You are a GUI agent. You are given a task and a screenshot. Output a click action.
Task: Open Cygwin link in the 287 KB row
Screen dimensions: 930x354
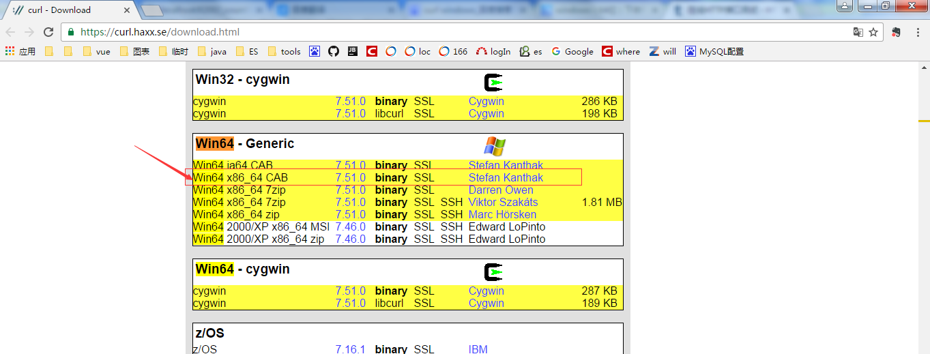click(x=486, y=291)
